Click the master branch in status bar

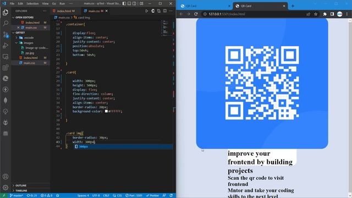pos(16,196)
